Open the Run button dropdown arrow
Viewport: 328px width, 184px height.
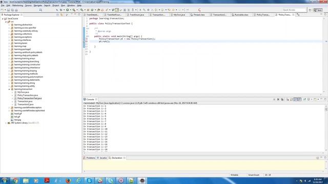pyautogui.click(x=70, y=10)
